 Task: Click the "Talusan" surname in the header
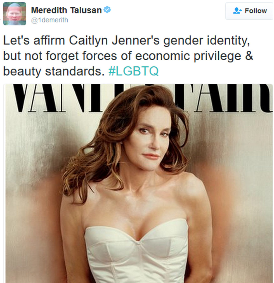click(x=86, y=10)
